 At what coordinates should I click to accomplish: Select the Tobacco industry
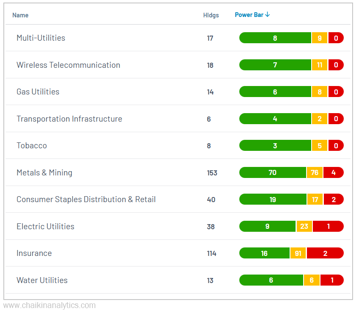[32, 146]
